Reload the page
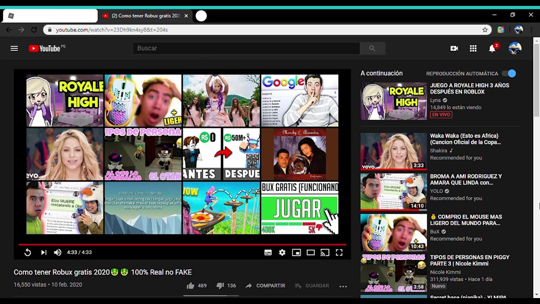Screen dimensions: 540x304 coord(34,30)
